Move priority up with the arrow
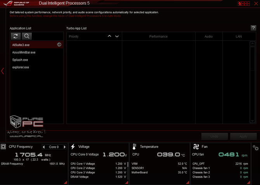Viewport: 260px width, 185px height. pos(109,36)
